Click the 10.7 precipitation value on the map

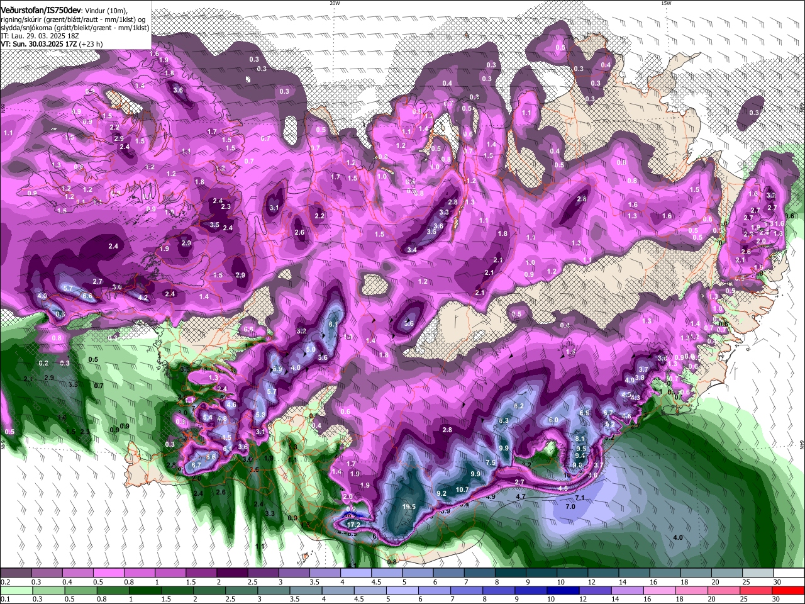(x=462, y=489)
